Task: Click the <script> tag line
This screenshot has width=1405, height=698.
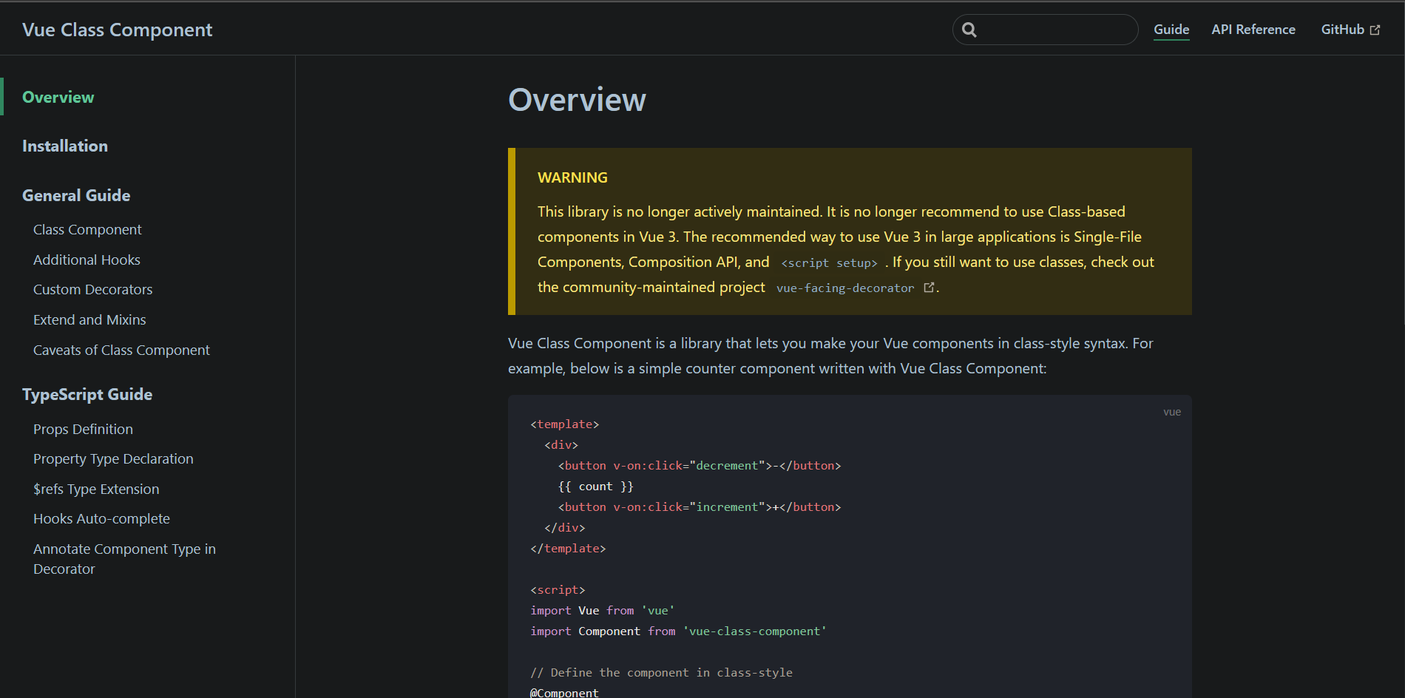Action: (x=558, y=590)
